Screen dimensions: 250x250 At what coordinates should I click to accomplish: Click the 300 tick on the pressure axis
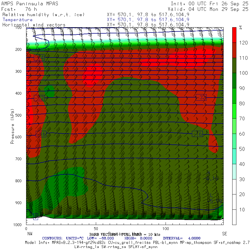pos(19,71)
